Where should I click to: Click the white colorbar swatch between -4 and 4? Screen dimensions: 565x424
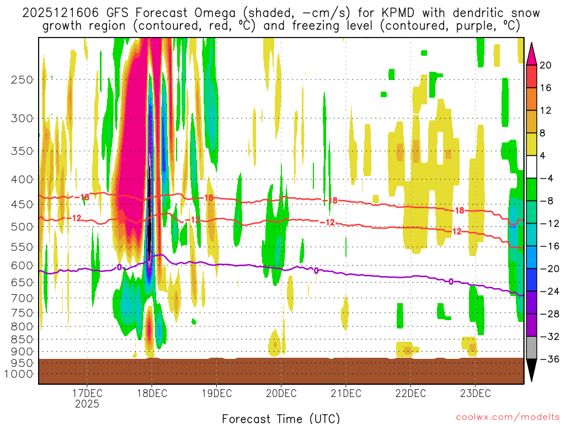(x=531, y=167)
